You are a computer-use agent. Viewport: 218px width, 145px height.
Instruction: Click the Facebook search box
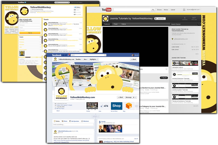point(87,55)
